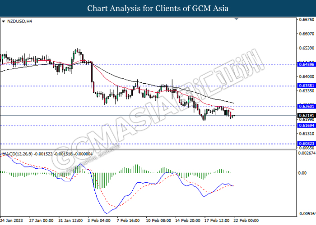
Task: Click the 27 Jan 00:00 time label
Action: click(42, 220)
